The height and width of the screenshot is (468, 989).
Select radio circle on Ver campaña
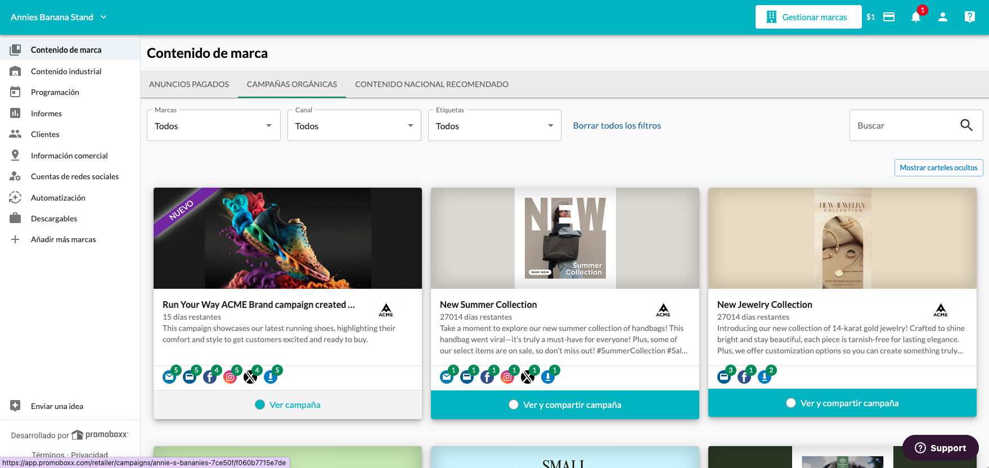point(260,405)
